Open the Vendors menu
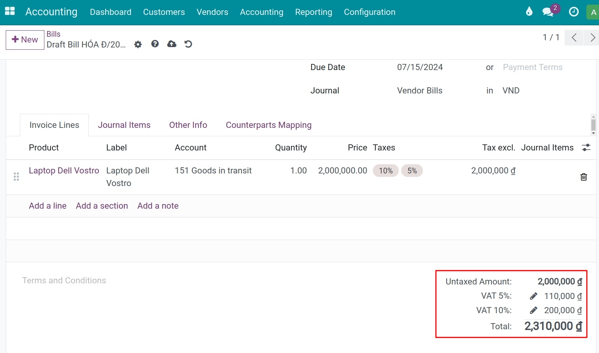Screen dimensions: 599x353 212,12
